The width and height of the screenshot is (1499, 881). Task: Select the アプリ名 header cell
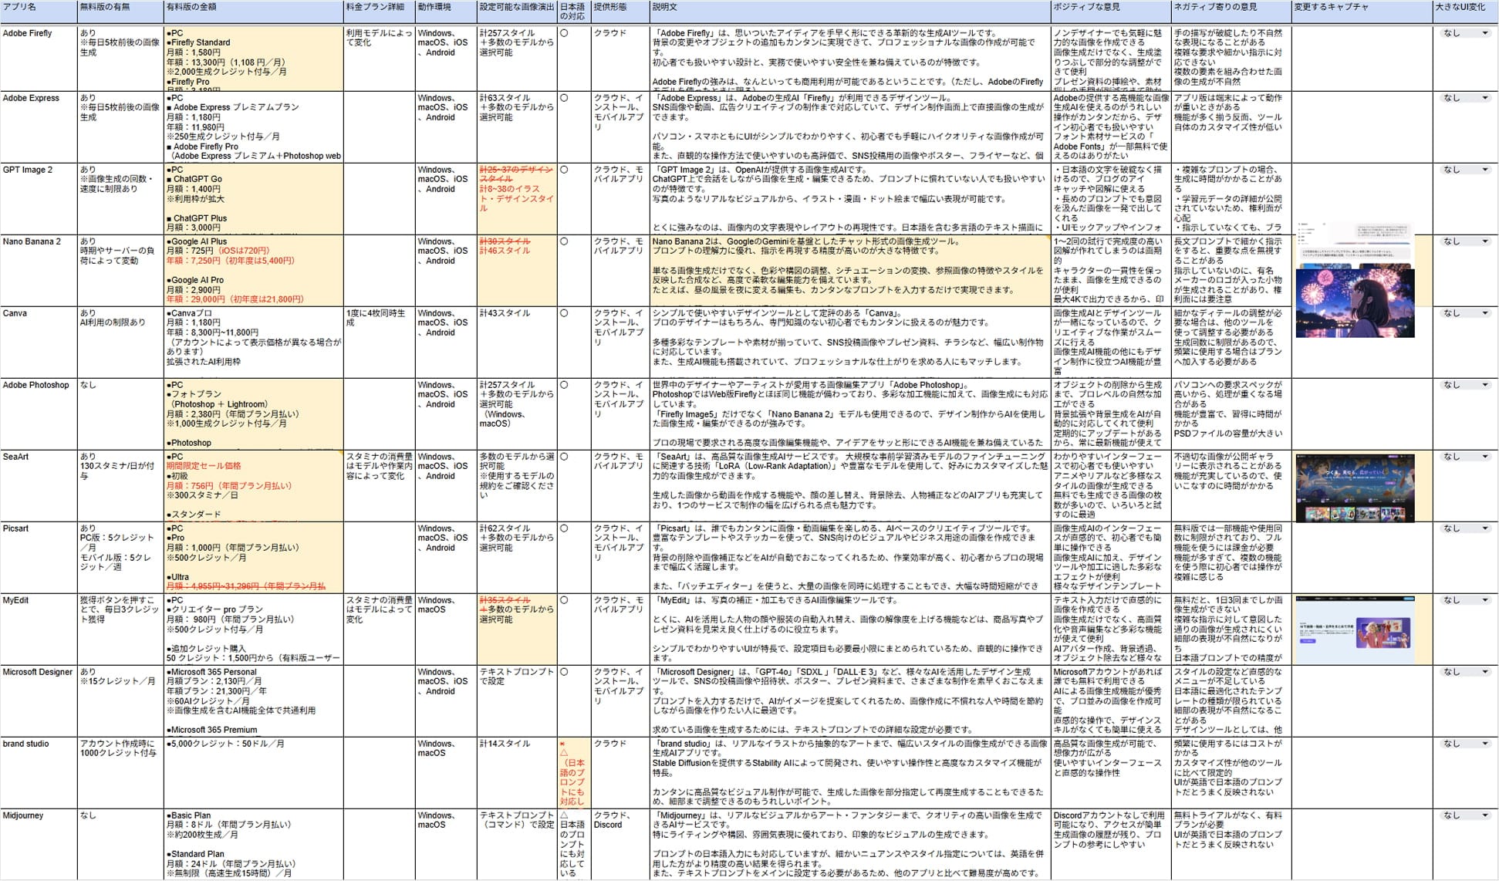point(39,11)
